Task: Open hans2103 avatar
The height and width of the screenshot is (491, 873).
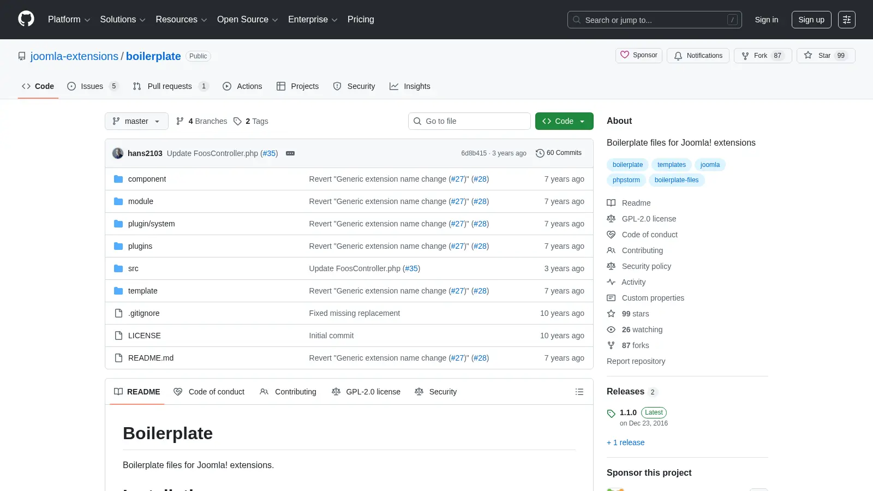Action: 118,153
